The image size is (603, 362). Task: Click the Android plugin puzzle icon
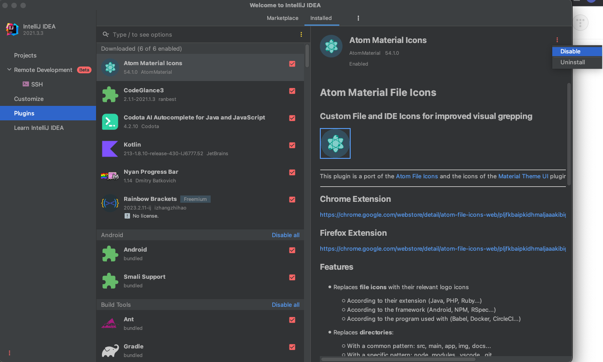click(110, 254)
